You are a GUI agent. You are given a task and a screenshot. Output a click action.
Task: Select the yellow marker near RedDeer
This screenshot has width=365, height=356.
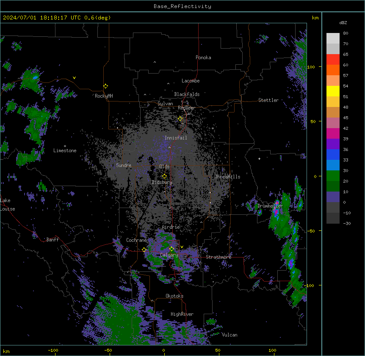pos(180,119)
